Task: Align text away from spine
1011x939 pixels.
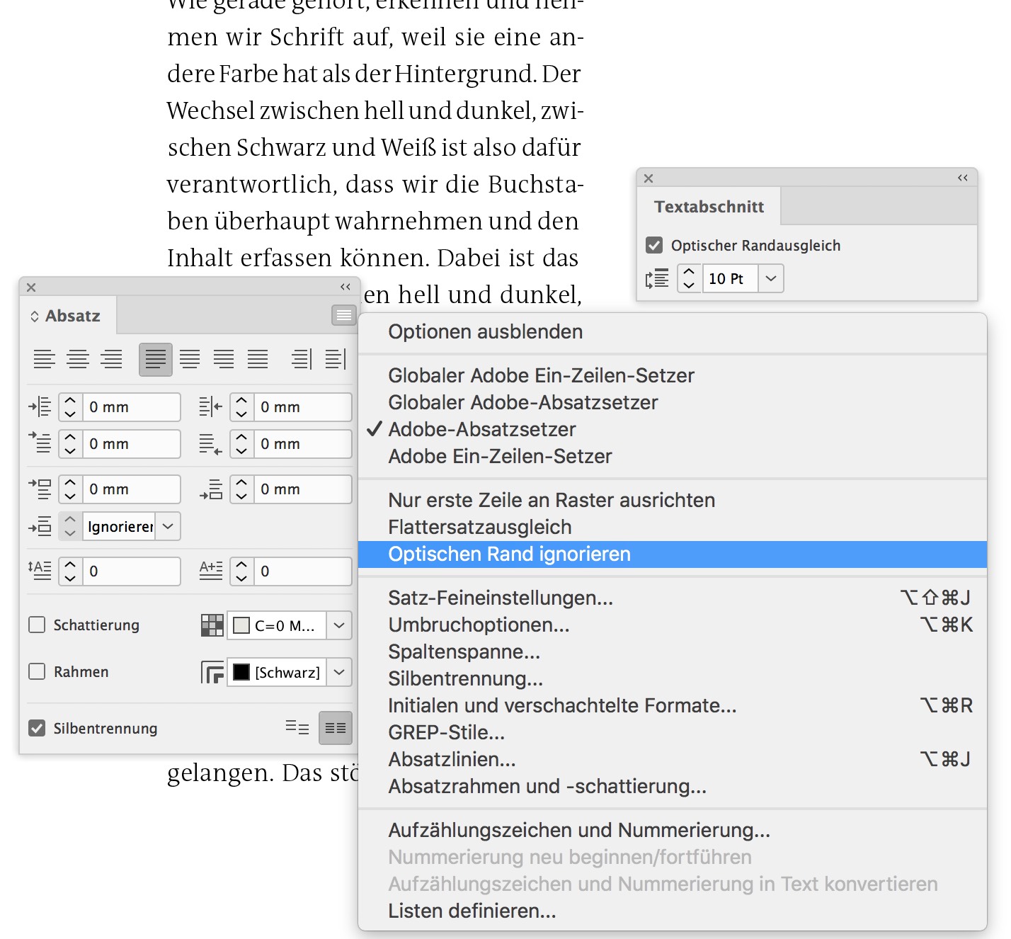Action: coord(336,359)
